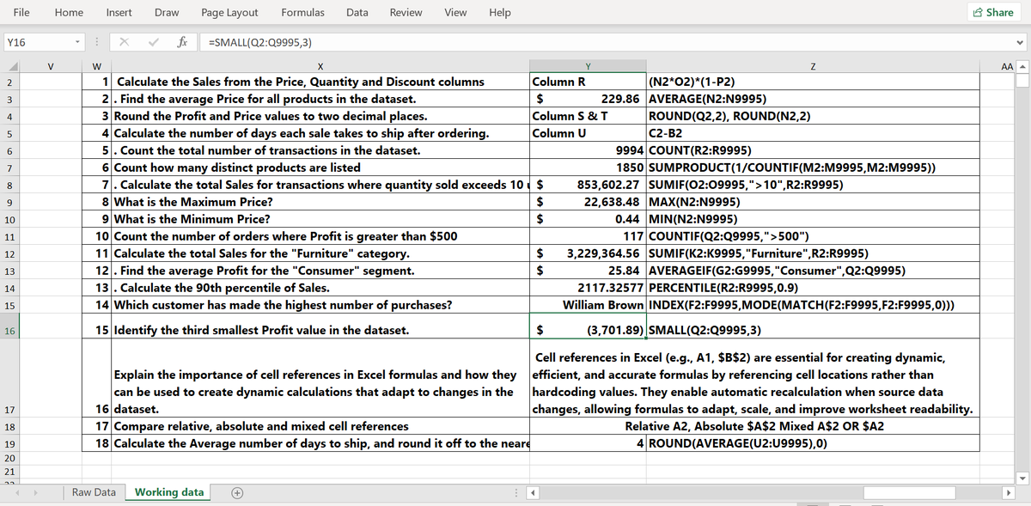Viewport: 1031px width, 506px height.
Task: Click cell AVERAGE(N2:N9995)
Action: coord(813,99)
